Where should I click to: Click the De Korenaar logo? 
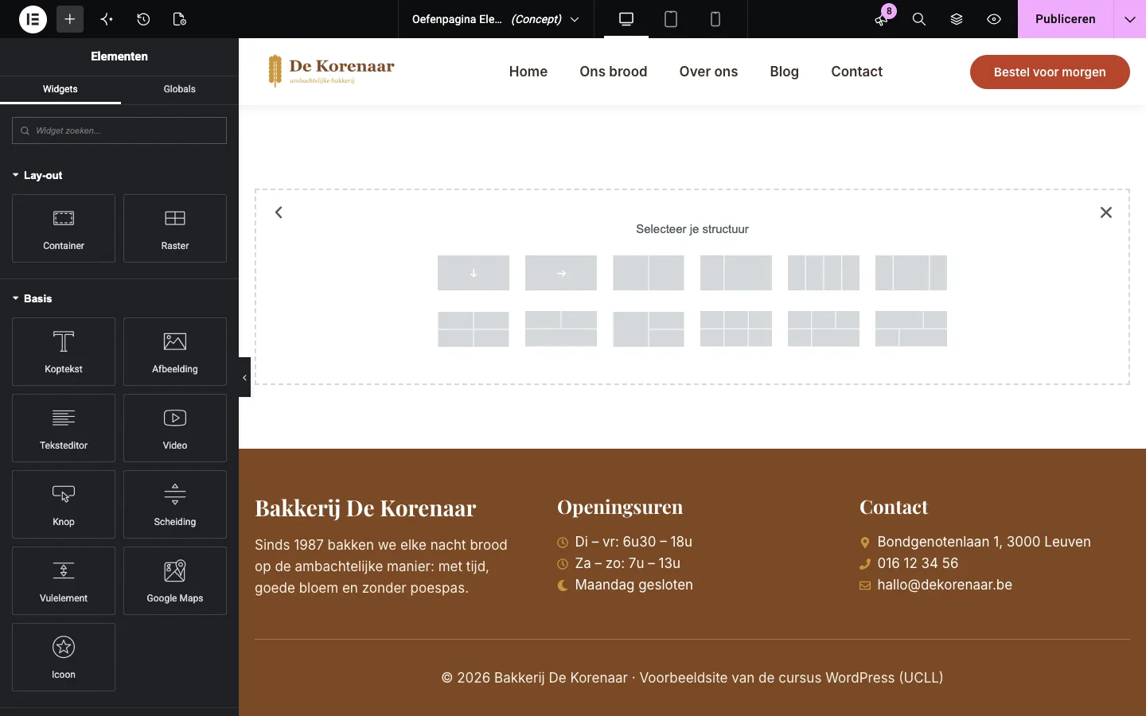[x=331, y=71]
